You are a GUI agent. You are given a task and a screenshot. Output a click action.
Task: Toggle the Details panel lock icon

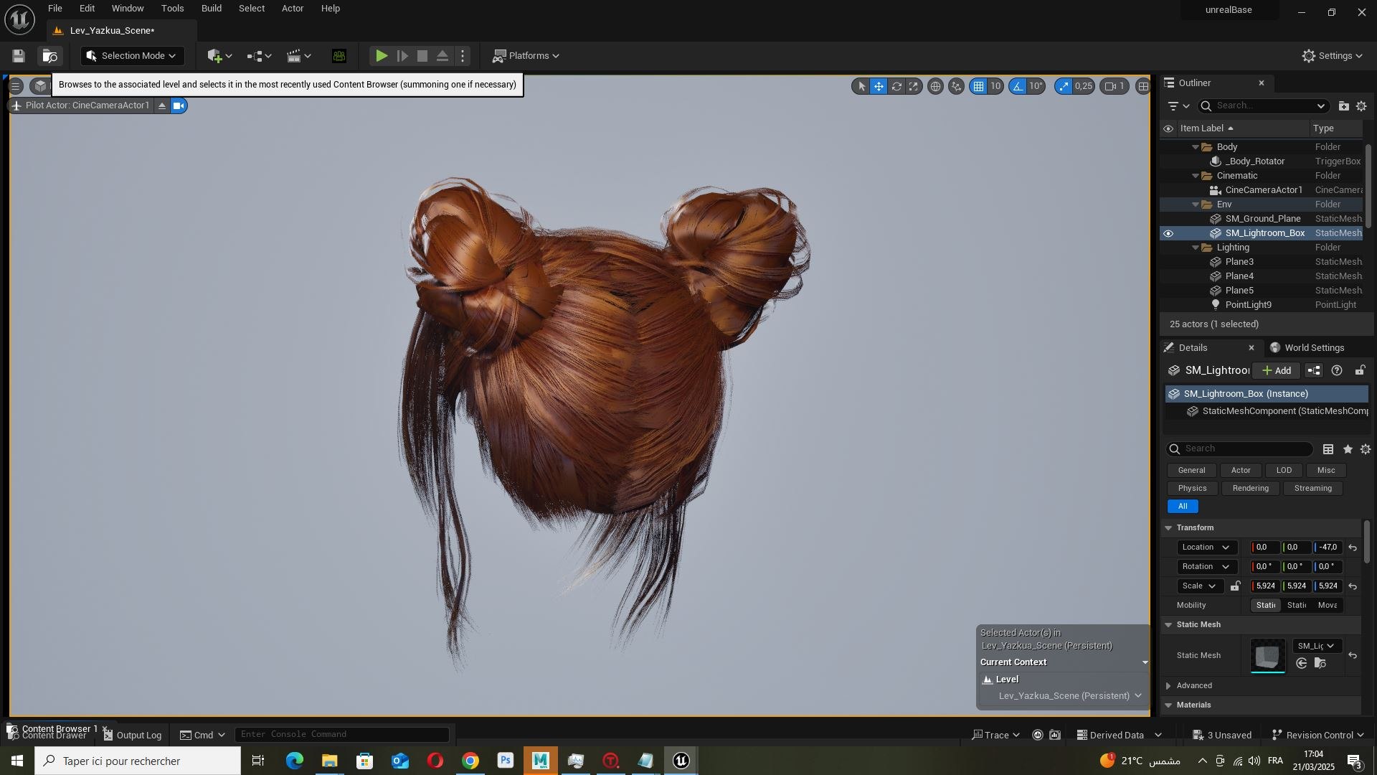pos(1360,371)
